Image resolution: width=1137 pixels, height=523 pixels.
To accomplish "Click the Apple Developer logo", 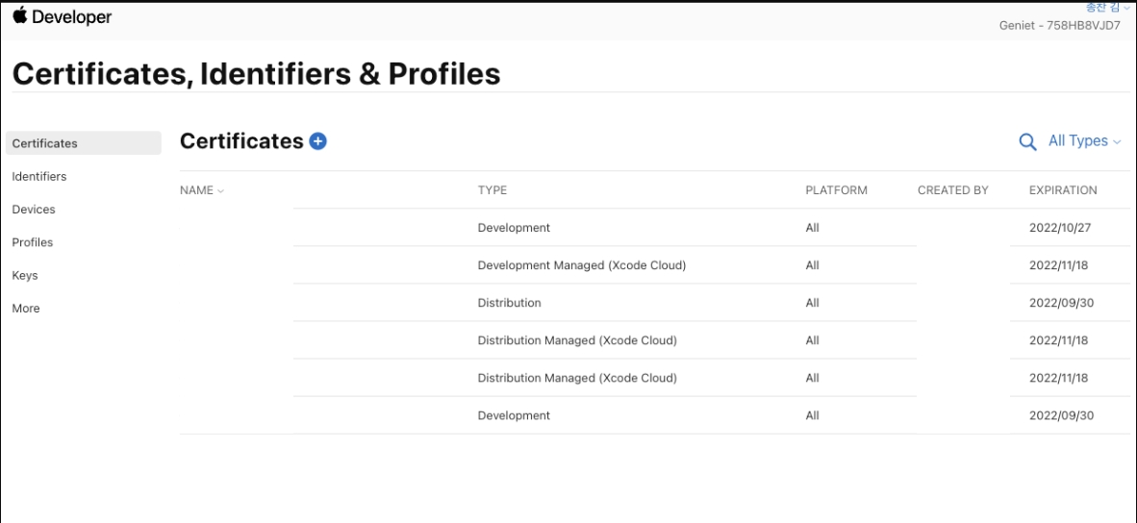I will point(62,18).
